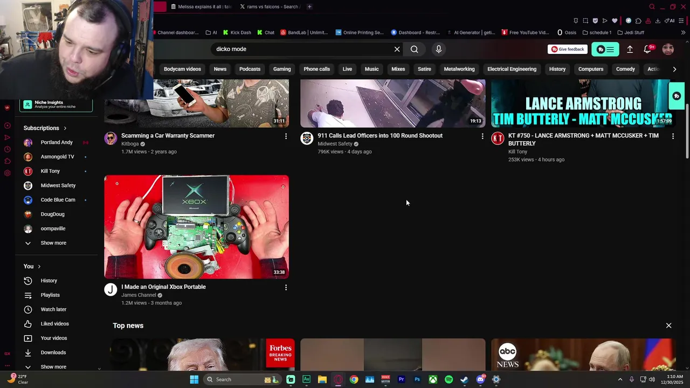
Task: Open the taskbar volume speaker icon
Action: click(652, 379)
